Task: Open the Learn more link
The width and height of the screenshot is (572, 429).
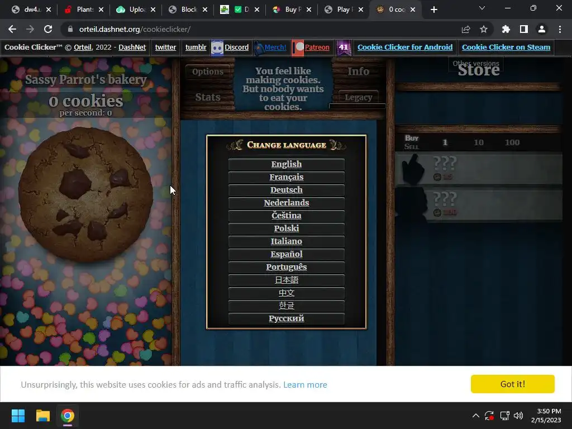Action: coord(305,384)
